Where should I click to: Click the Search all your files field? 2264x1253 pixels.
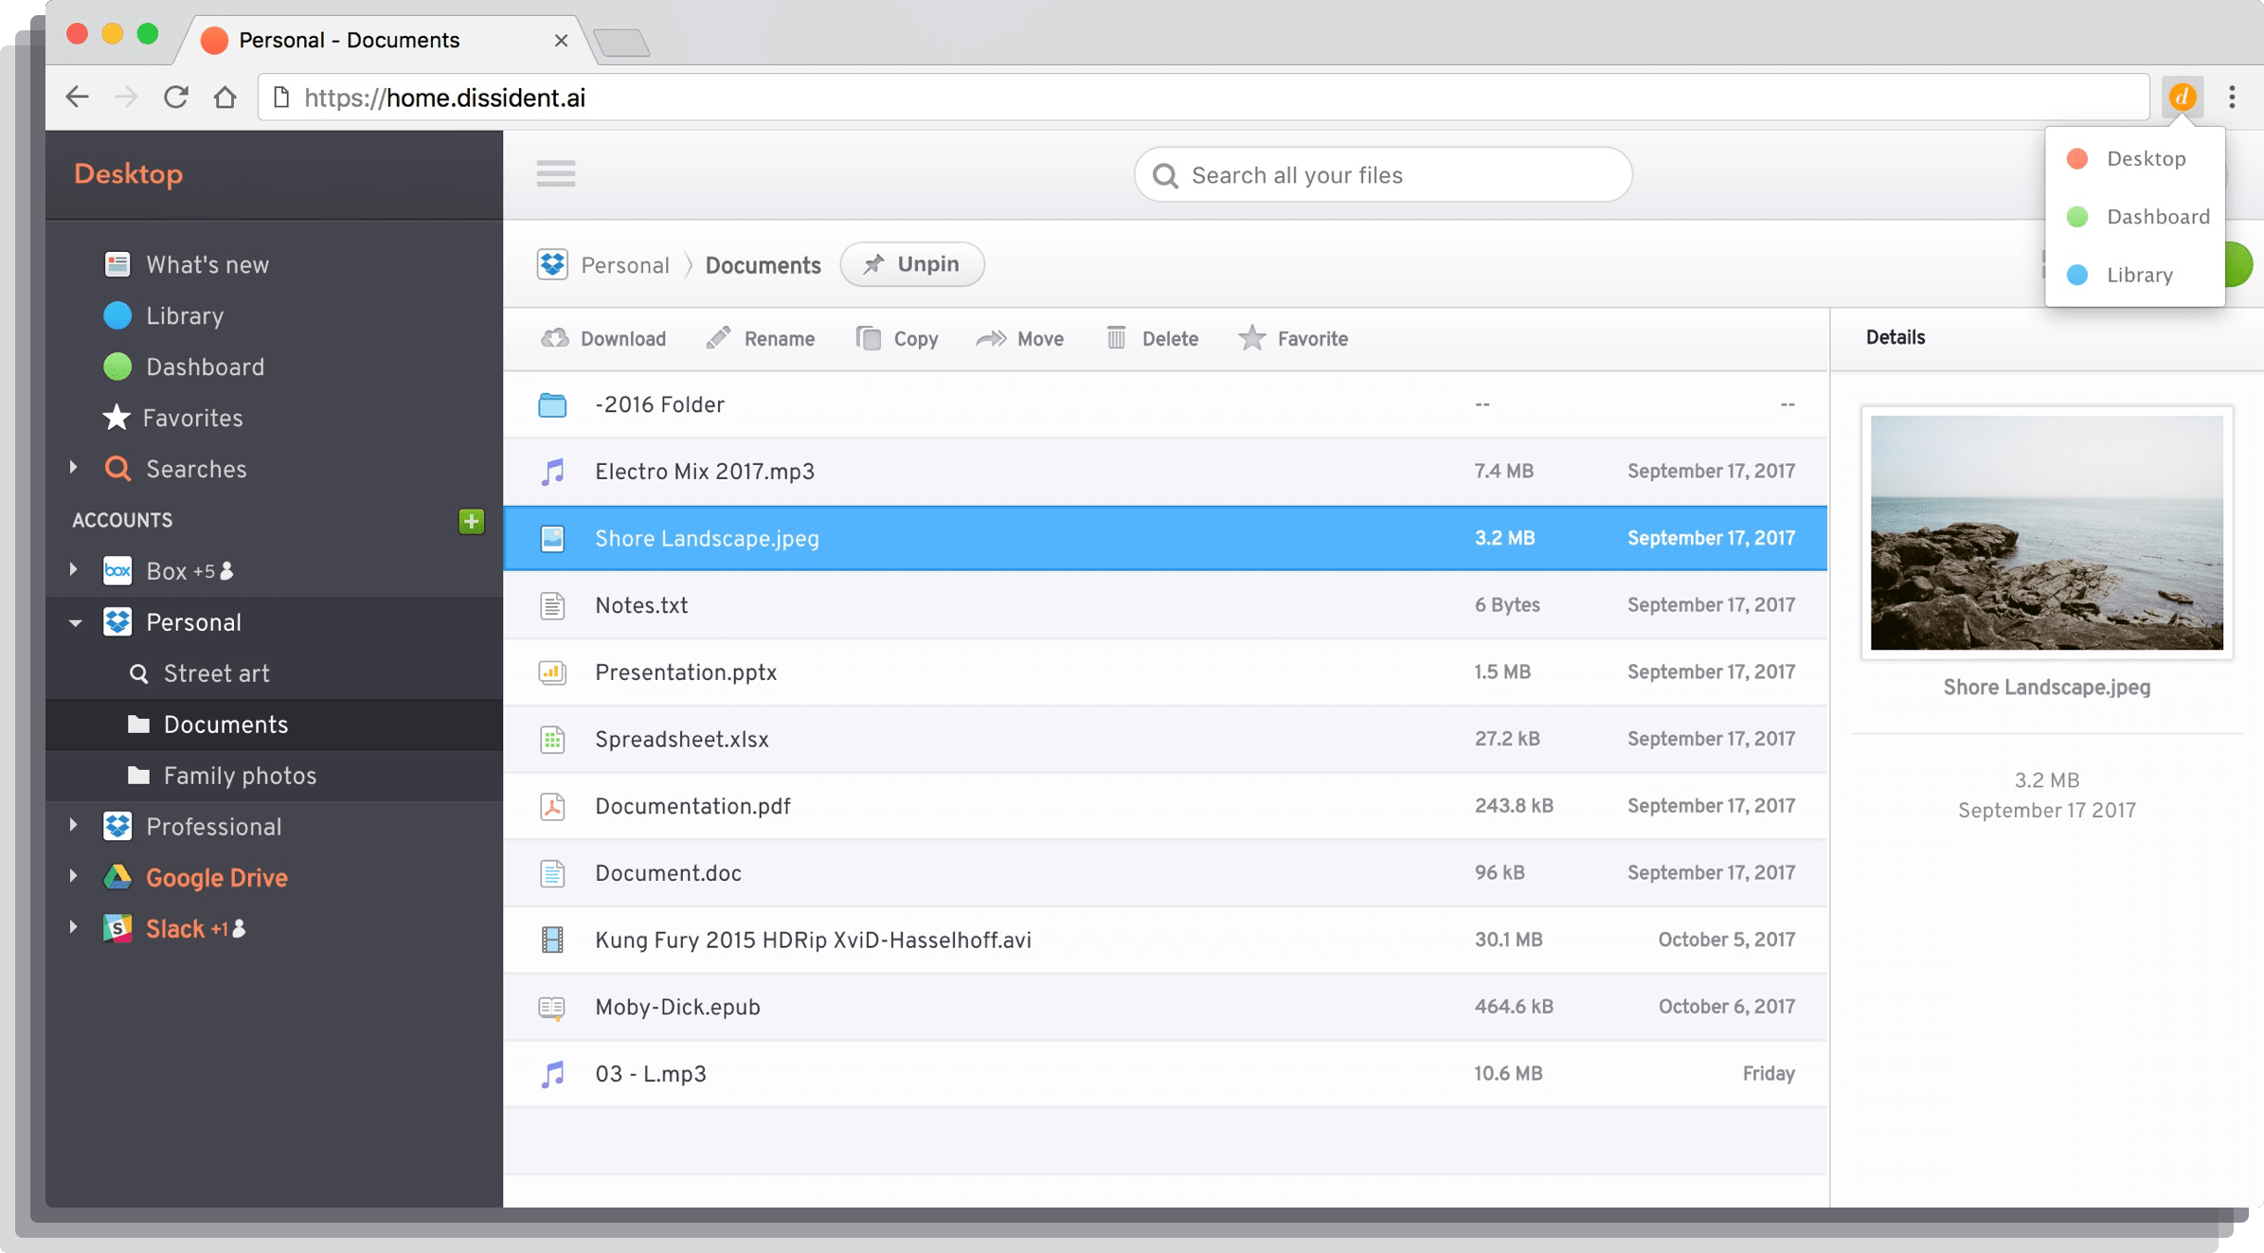(1383, 174)
